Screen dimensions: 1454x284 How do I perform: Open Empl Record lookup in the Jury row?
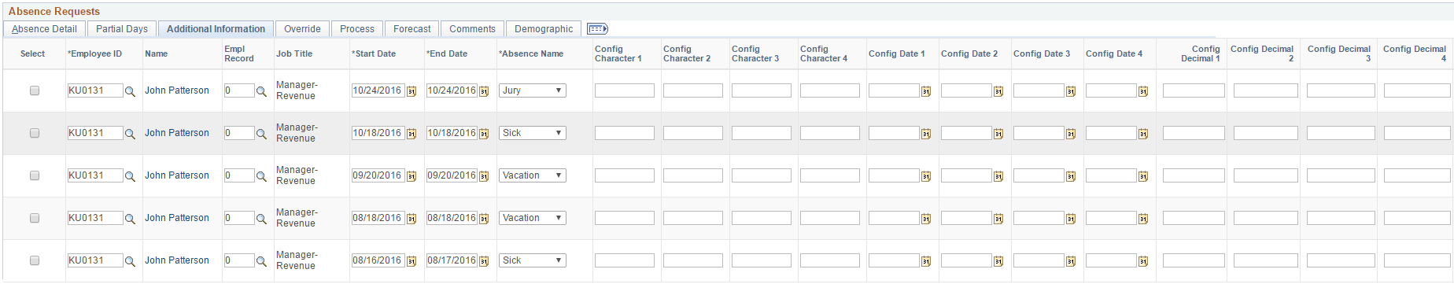[261, 91]
